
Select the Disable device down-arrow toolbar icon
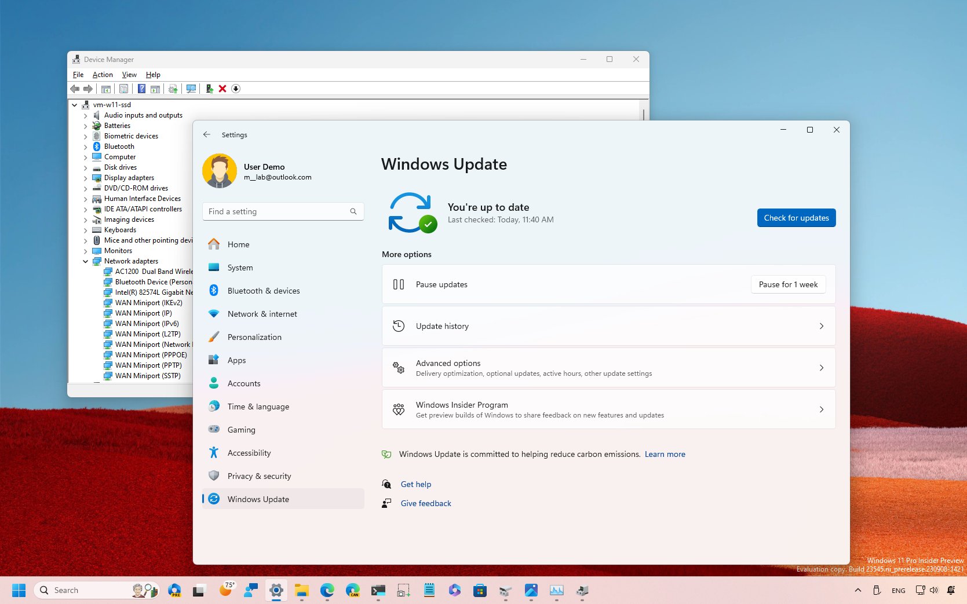tap(236, 88)
